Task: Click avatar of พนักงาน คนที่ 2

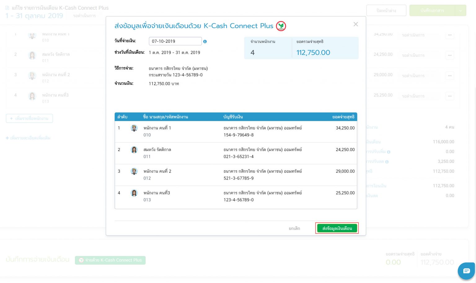Action: pyautogui.click(x=134, y=171)
